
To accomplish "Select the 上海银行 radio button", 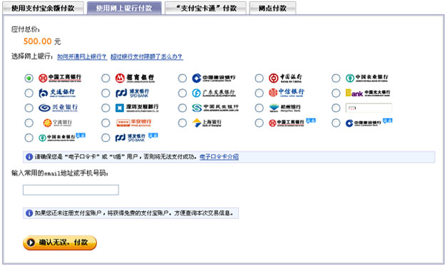I will tap(183, 123).
